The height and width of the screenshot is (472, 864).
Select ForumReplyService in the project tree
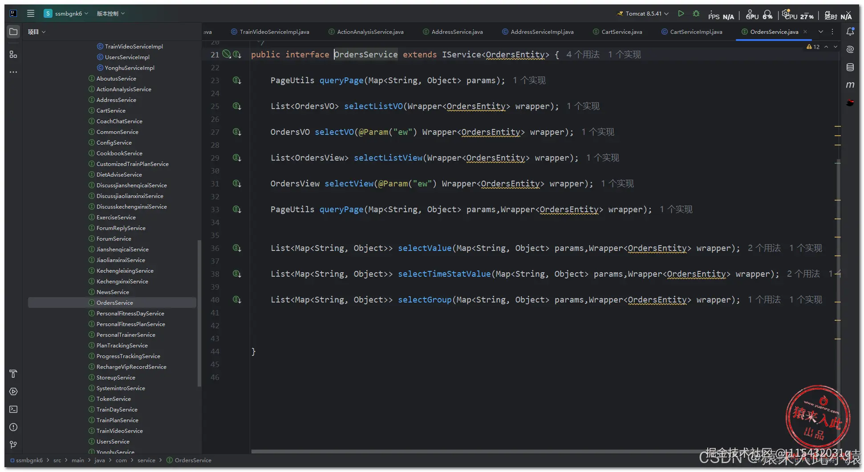click(121, 228)
